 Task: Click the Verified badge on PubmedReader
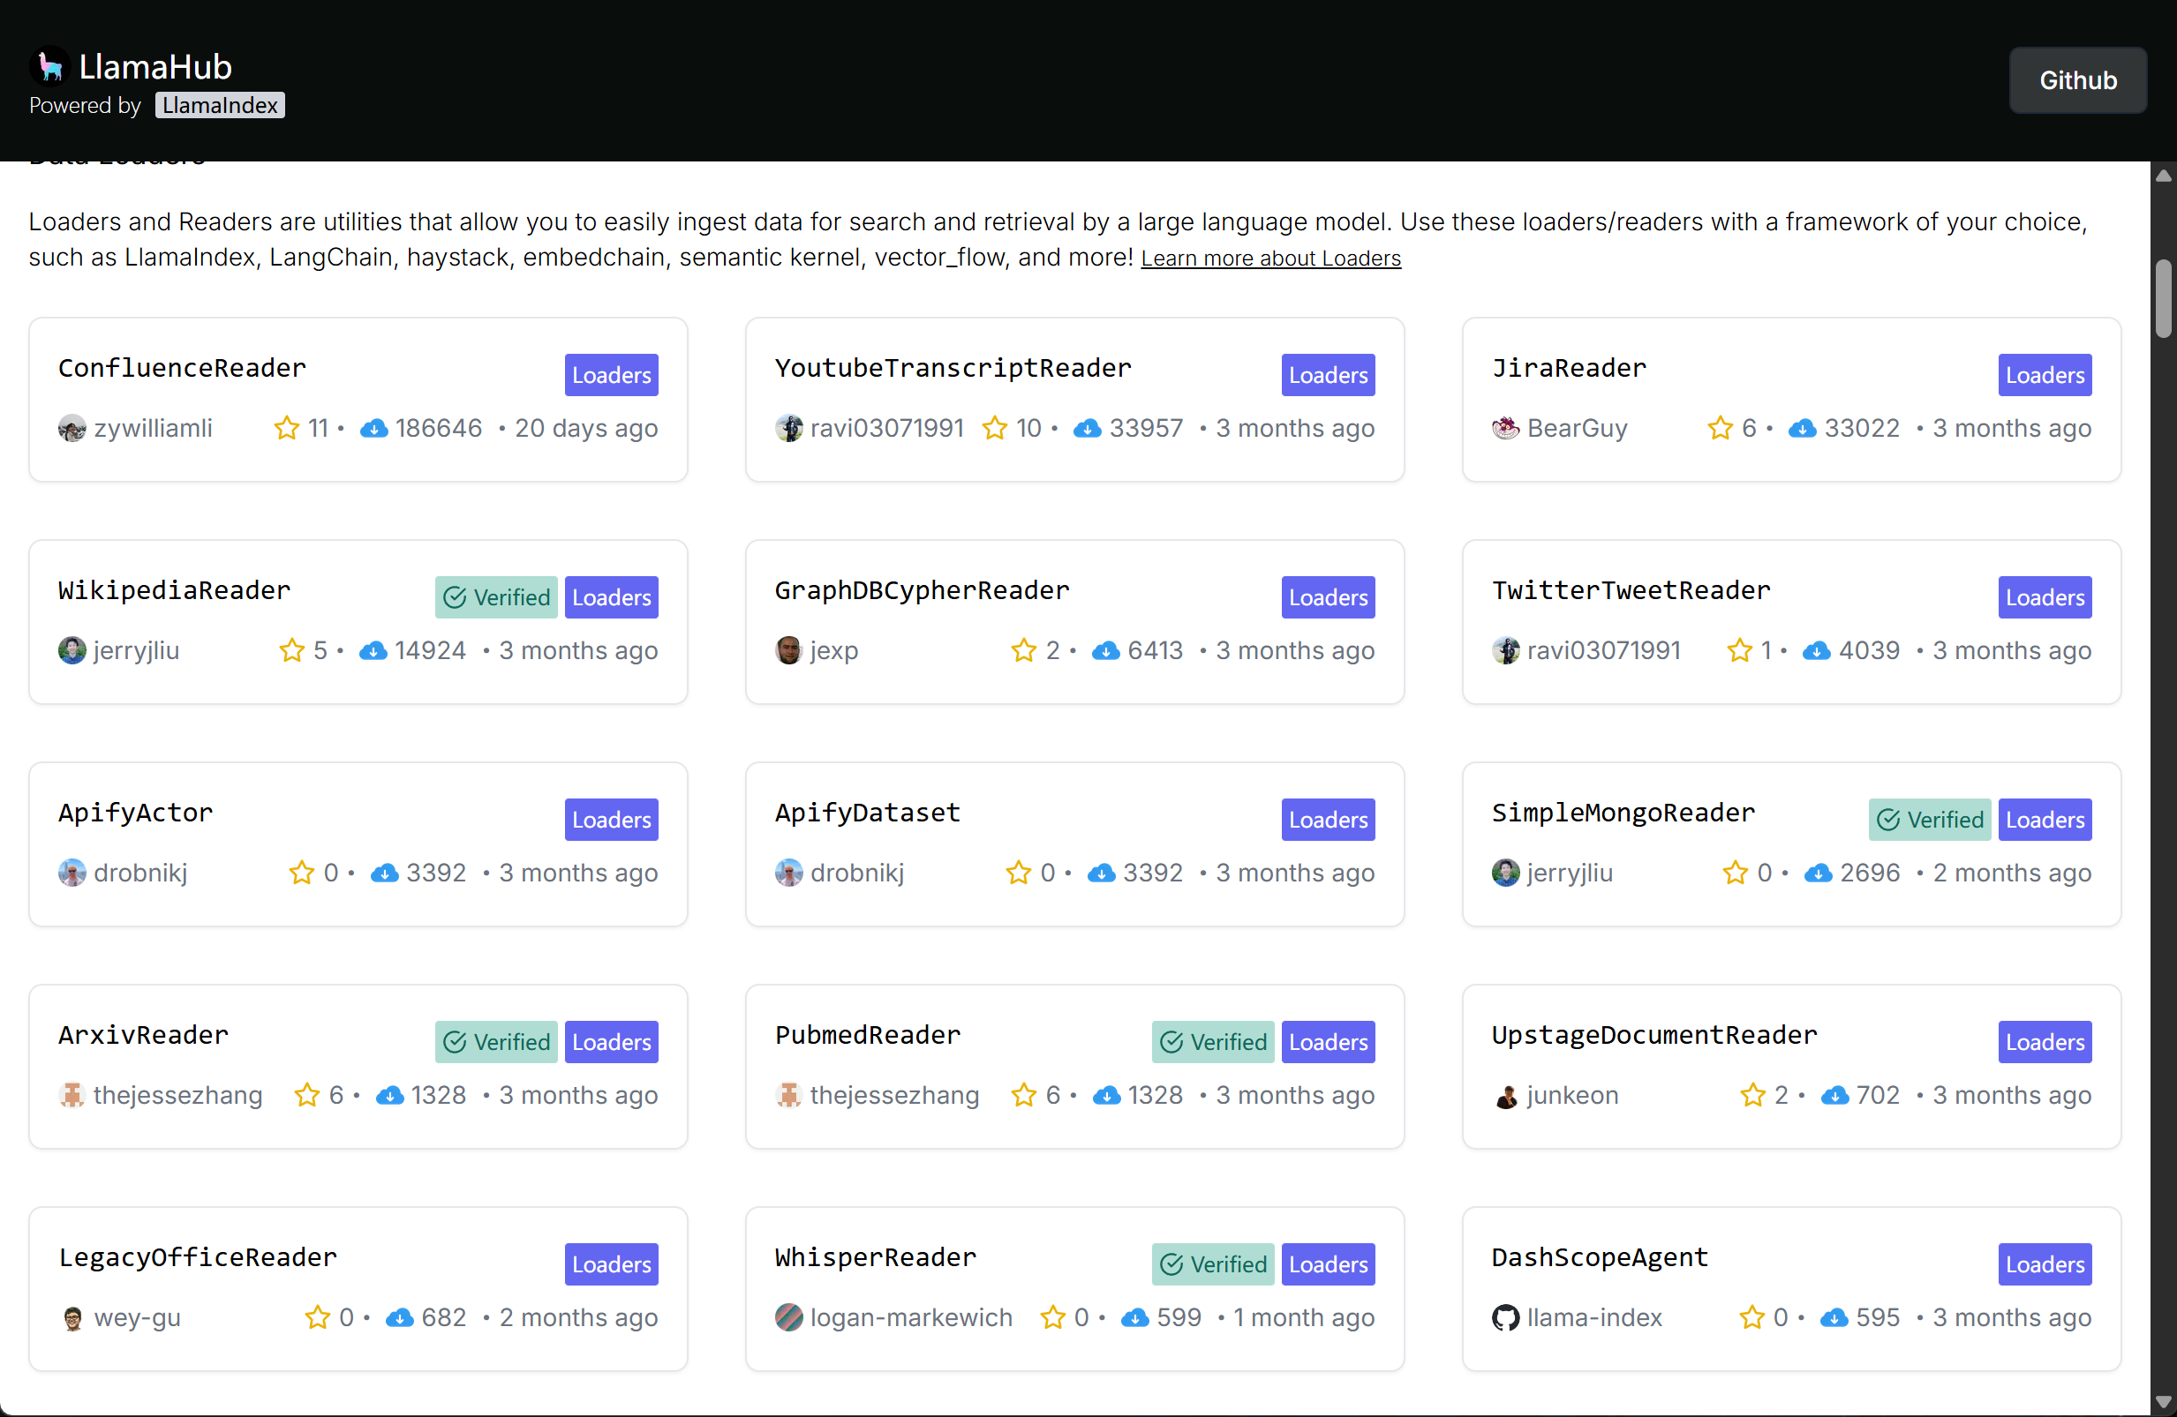pyautogui.click(x=1213, y=1041)
